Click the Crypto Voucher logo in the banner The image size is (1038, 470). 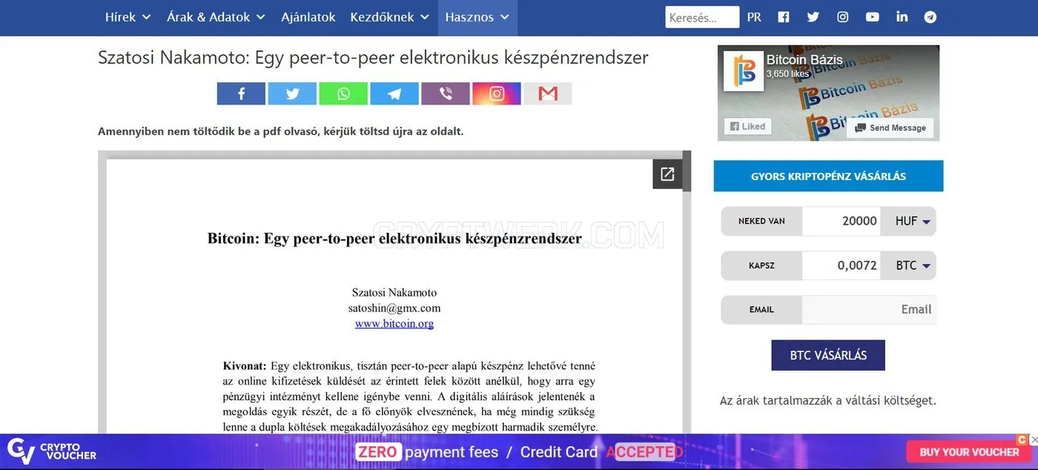pos(52,451)
